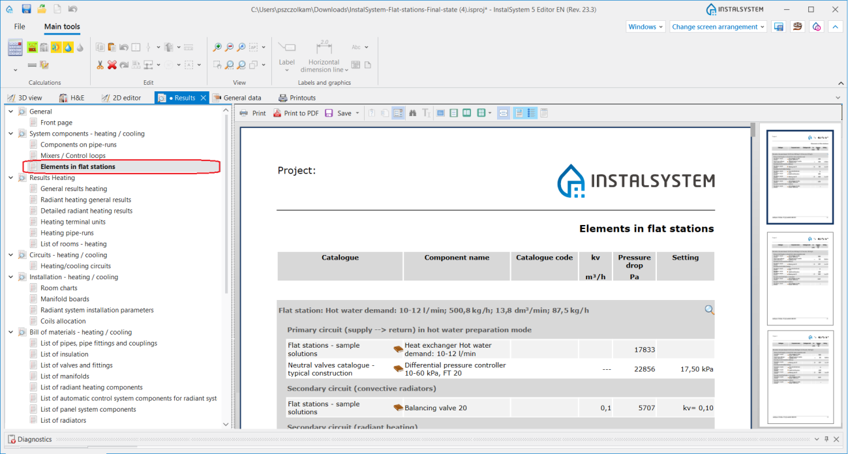Expand Calculations group more-options chevron
Viewport: 848px width, 454px height.
(x=15, y=68)
